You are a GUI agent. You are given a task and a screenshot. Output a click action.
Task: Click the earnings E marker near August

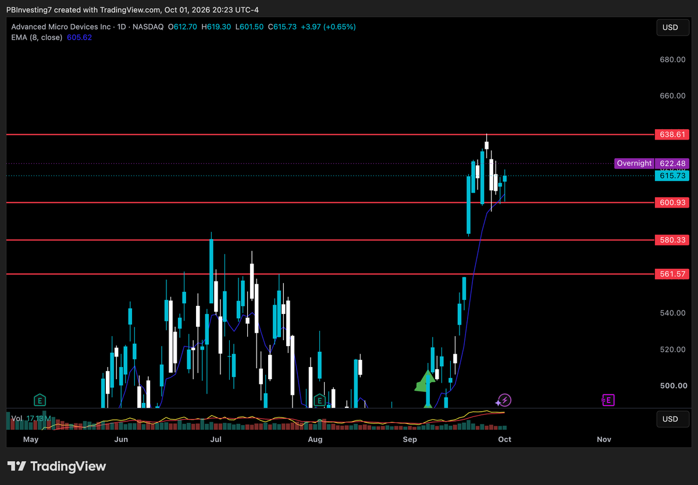pos(319,400)
